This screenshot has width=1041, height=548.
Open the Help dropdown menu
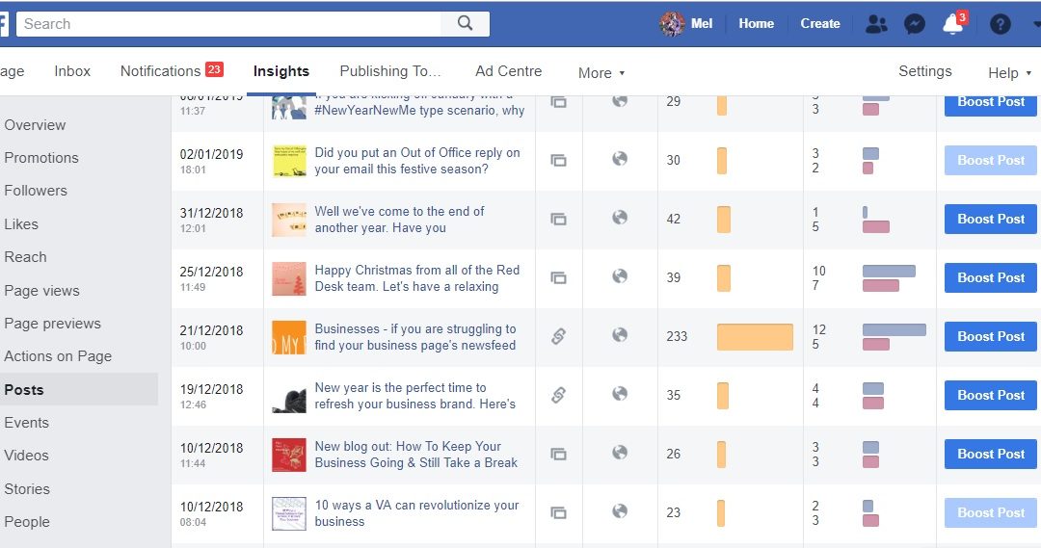tap(1008, 72)
